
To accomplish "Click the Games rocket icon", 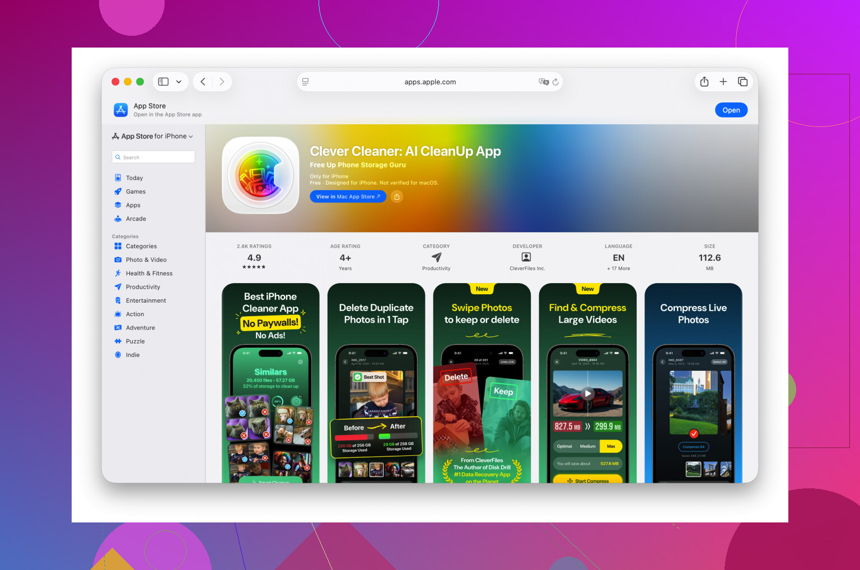I will (118, 191).
